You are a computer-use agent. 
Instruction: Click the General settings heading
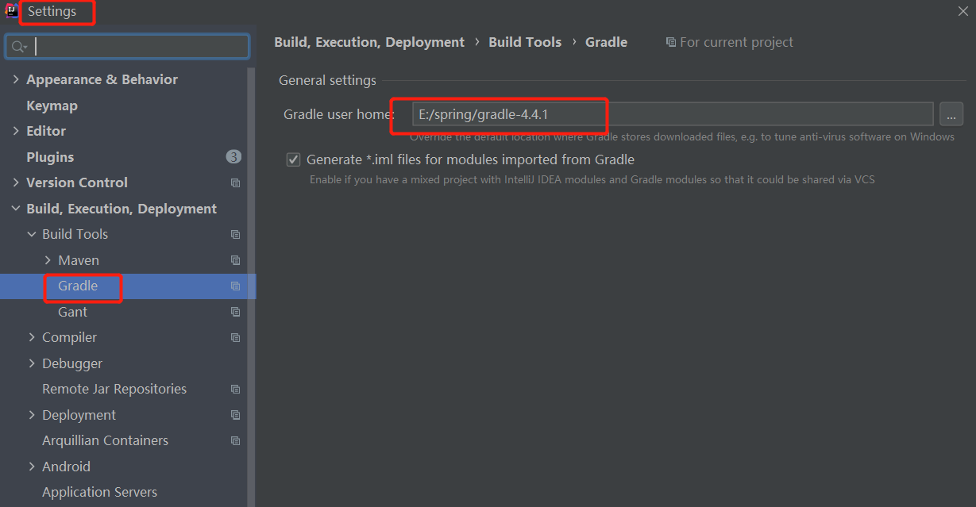(327, 80)
